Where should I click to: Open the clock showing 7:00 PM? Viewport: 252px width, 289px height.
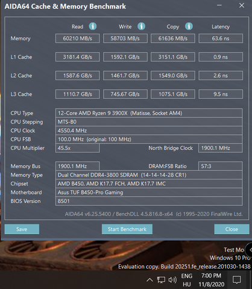pos(211,280)
